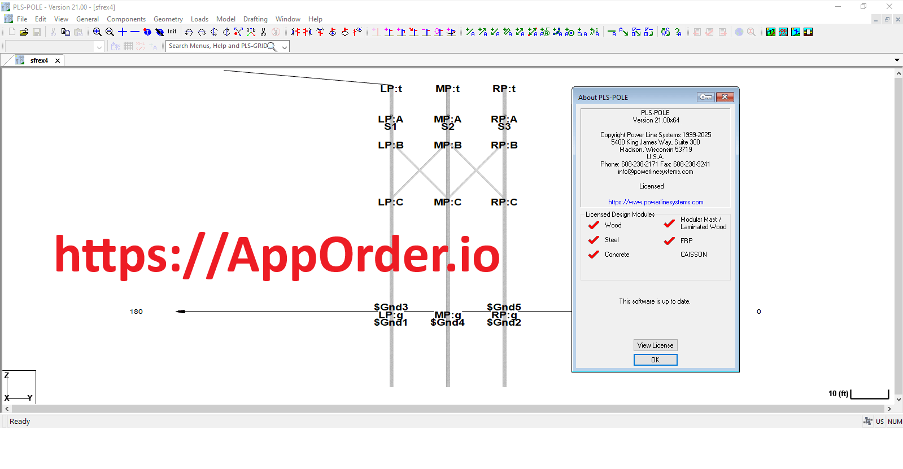Open the powerlinesystems.com link

tap(656, 202)
